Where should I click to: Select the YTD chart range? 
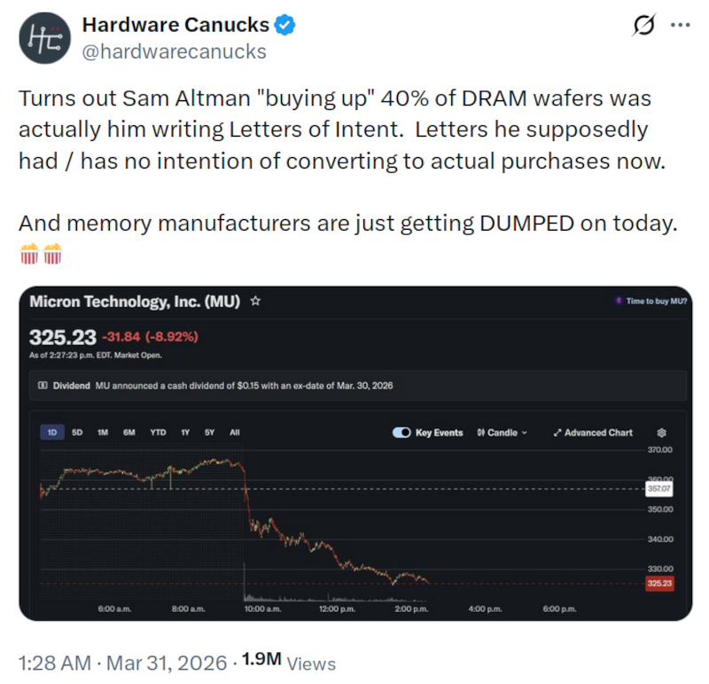tap(158, 432)
